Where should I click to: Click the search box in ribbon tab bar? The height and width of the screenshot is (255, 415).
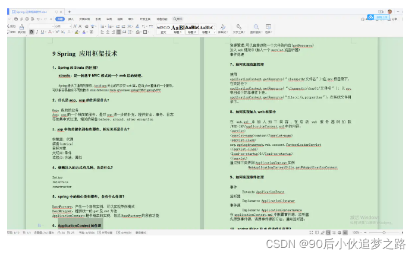tap(178, 19)
